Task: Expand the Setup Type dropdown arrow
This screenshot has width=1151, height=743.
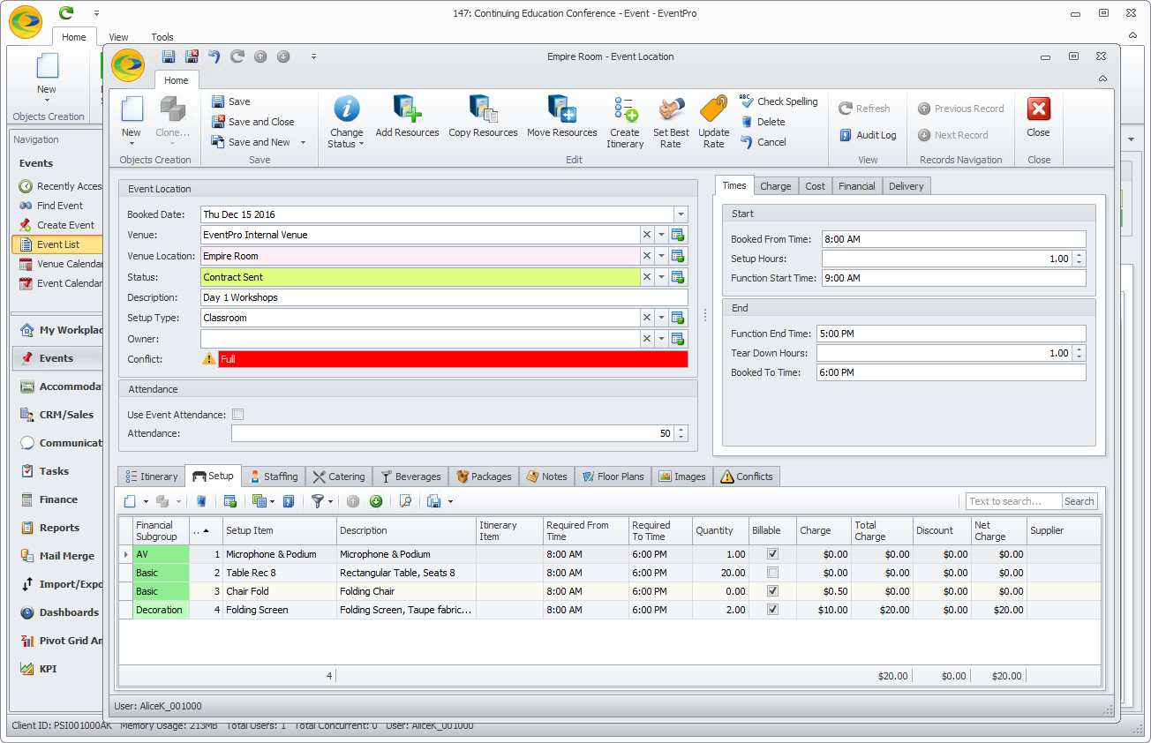Action: pos(661,318)
